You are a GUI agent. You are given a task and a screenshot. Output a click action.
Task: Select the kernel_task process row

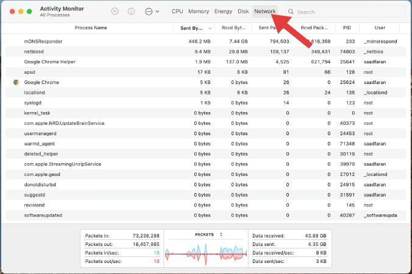206,113
